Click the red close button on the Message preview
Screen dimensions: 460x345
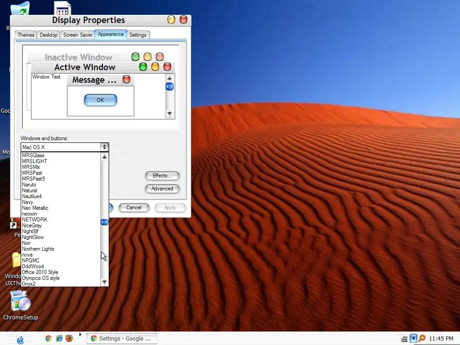pos(126,79)
